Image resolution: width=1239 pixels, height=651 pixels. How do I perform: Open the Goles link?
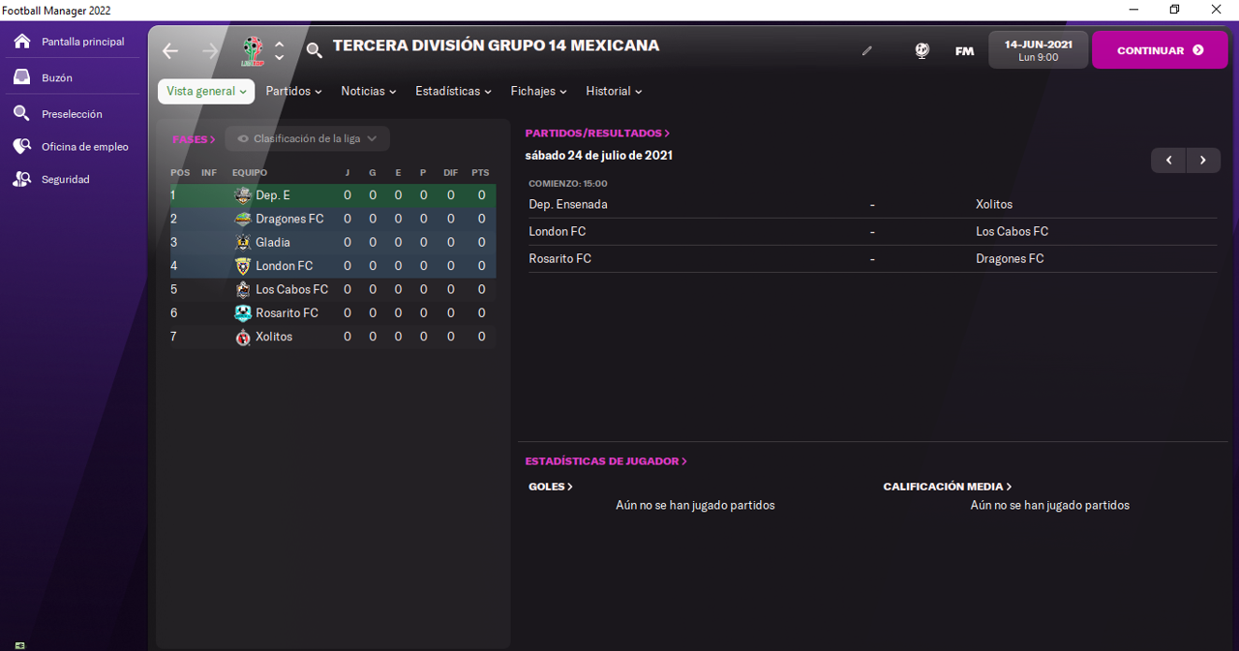(551, 487)
